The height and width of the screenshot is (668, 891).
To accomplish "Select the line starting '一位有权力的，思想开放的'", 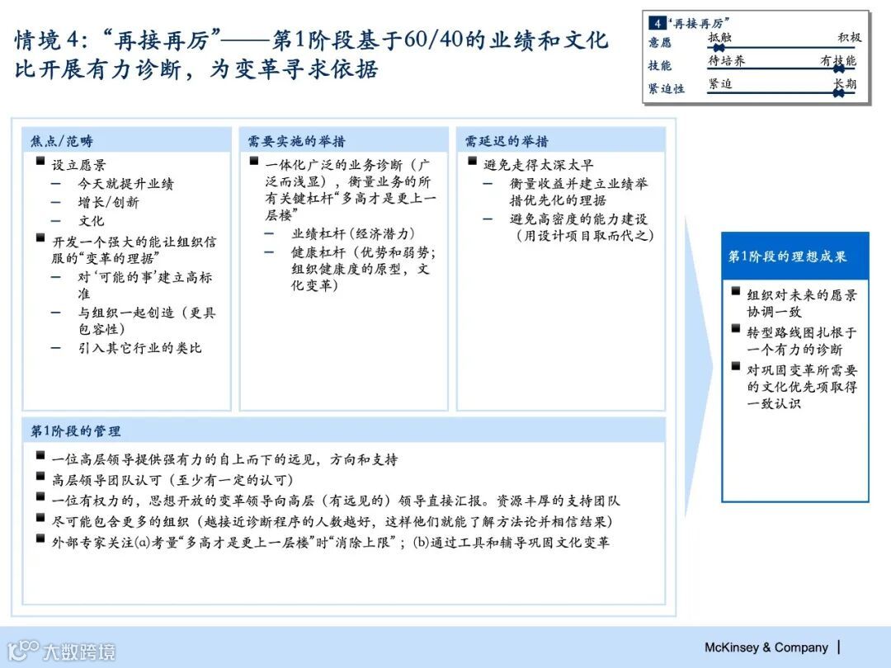I will point(336,501).
